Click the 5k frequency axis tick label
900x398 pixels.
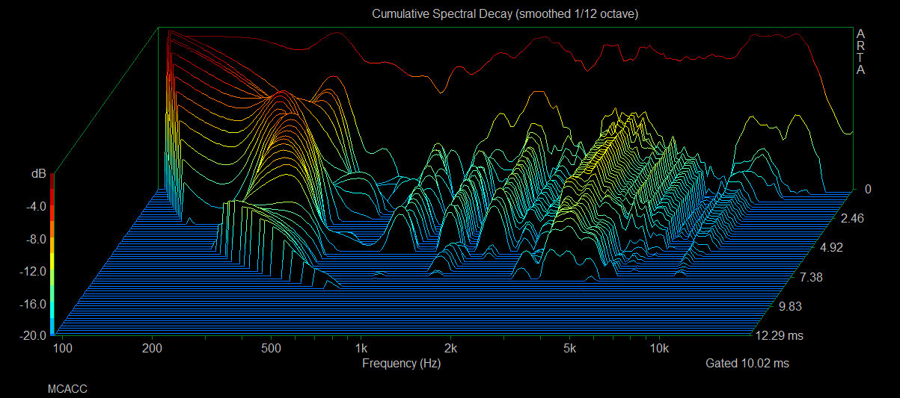(x=569, y=349)
